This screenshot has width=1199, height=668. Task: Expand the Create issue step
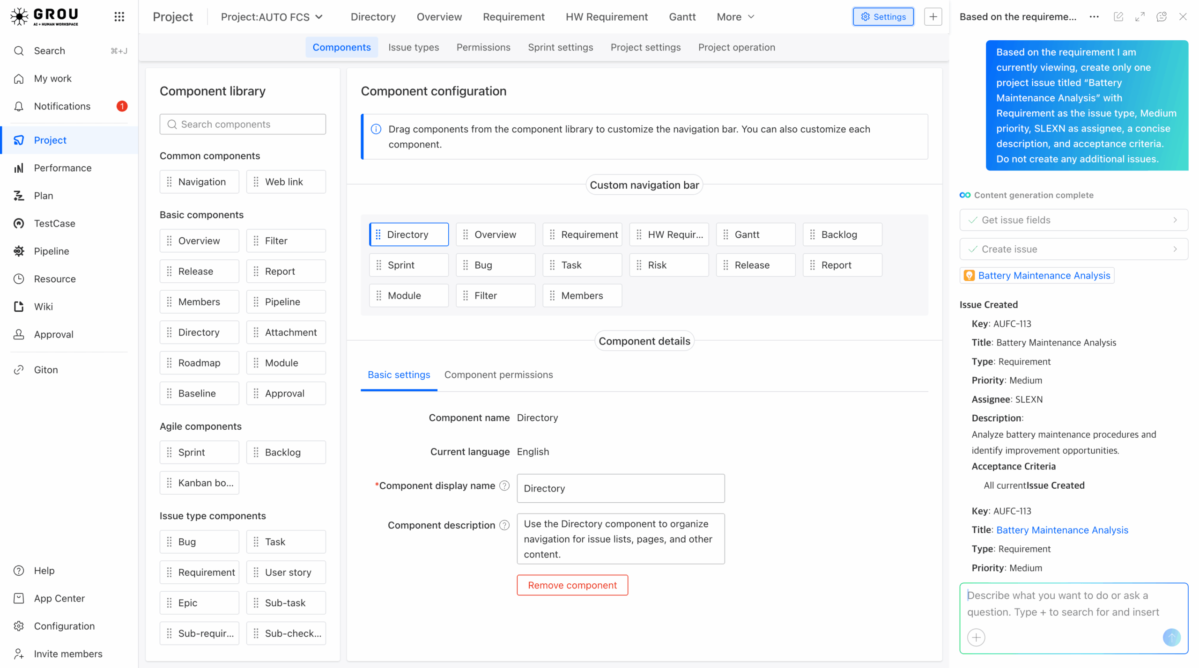pyautogui.click(x=1073, y=249)
